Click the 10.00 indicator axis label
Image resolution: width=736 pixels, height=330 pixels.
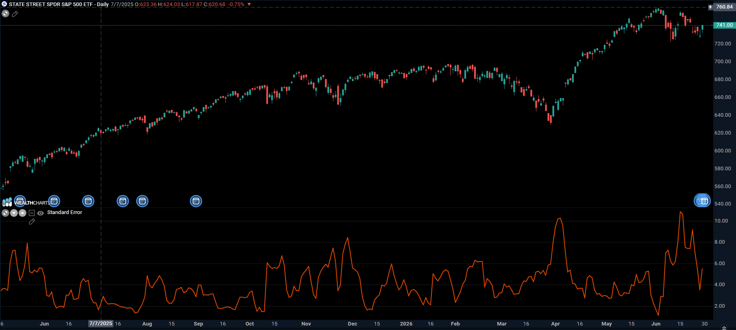click(721, 221)
